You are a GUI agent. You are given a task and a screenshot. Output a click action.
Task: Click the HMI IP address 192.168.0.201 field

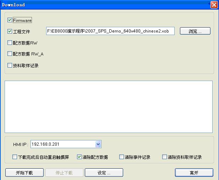pos(62,144)
